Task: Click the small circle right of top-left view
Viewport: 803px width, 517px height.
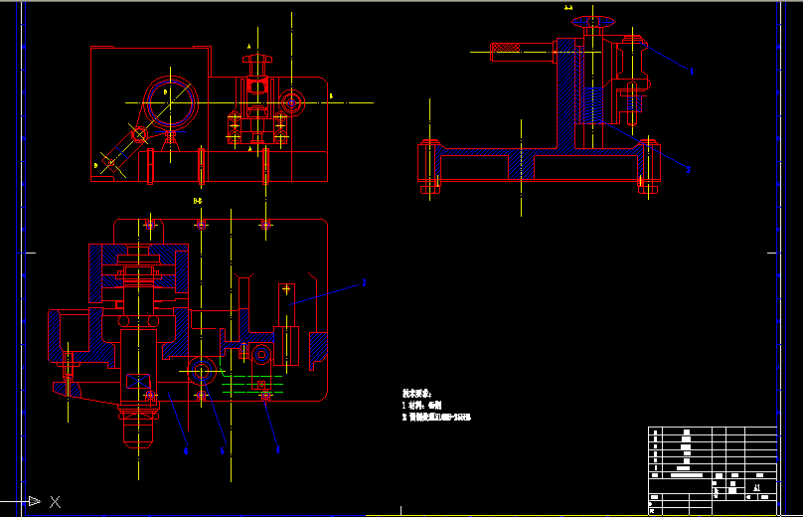Action: pos(291,101)
